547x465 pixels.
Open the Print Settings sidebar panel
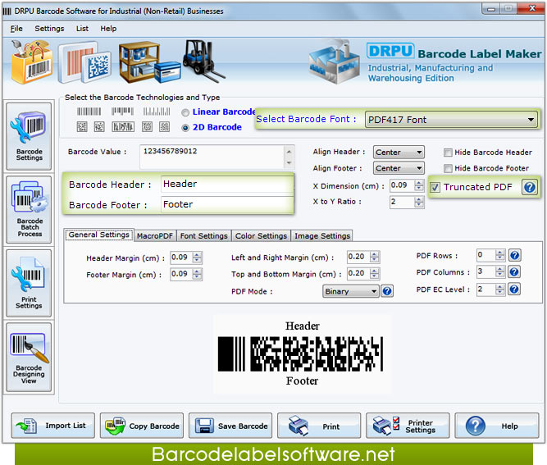(x=29, y=283)
